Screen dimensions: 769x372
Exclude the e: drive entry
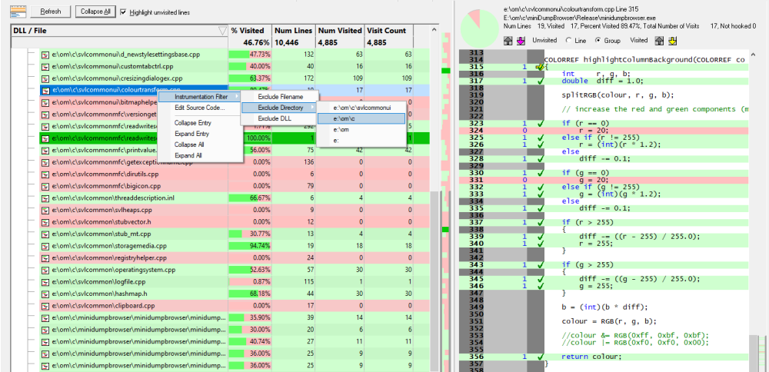pos(361,140)
